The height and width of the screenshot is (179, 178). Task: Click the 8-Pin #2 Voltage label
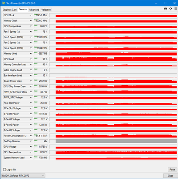point(12,130)
